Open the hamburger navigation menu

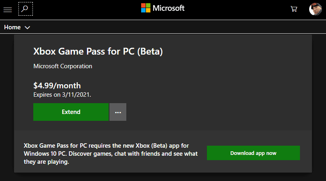coord(8,10)
